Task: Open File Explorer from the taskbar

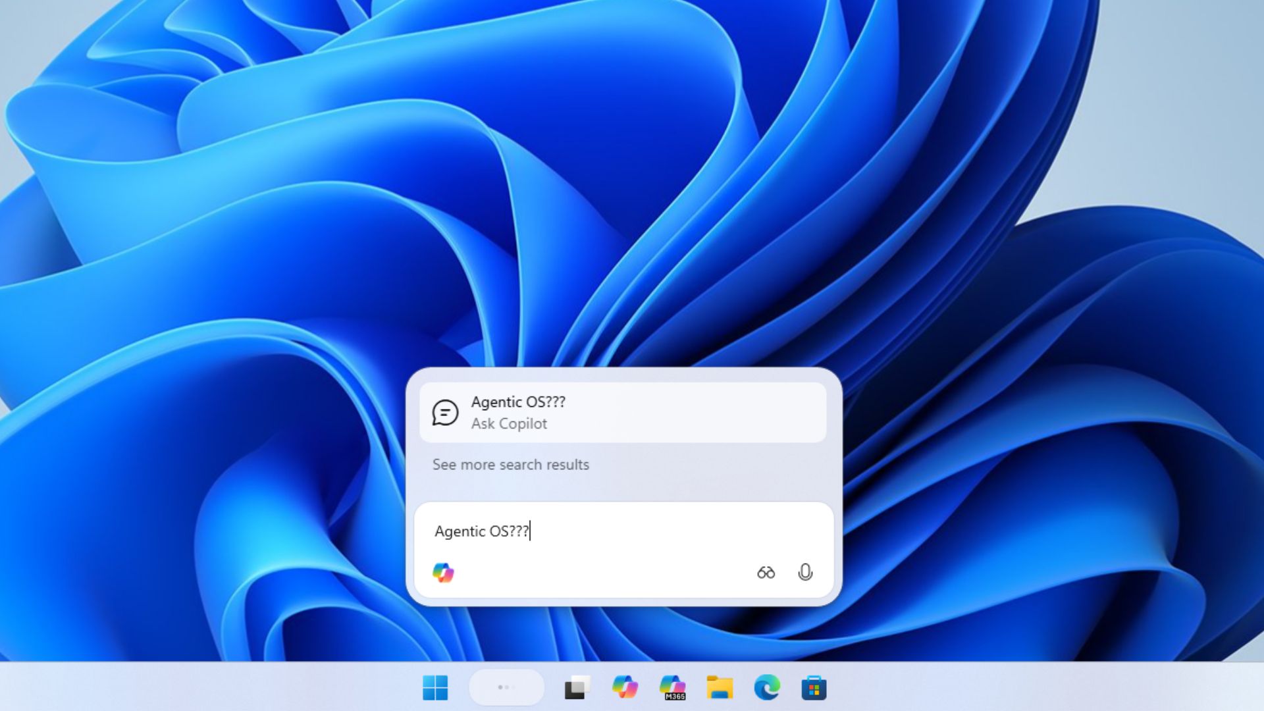Action: 720,687
